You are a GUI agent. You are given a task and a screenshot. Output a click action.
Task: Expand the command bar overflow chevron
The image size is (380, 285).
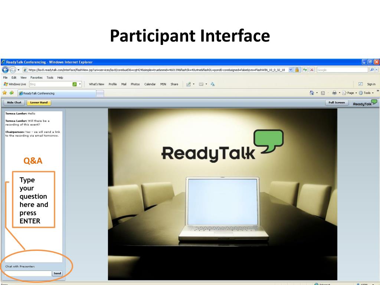377,91
